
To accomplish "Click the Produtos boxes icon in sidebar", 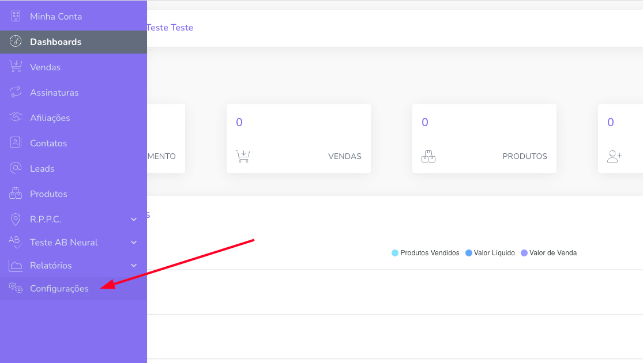I will (16, 194).
